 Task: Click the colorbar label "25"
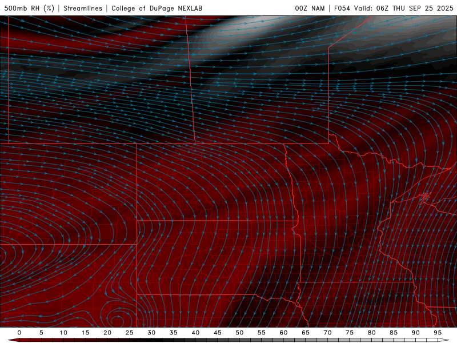pos(130,333)
